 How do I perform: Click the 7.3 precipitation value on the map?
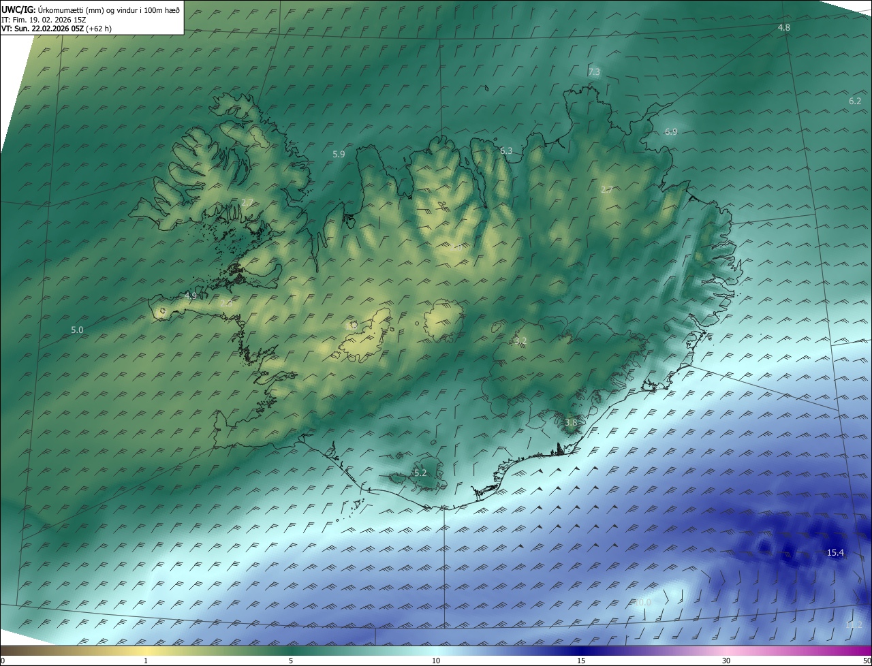[x=594, y=72]
